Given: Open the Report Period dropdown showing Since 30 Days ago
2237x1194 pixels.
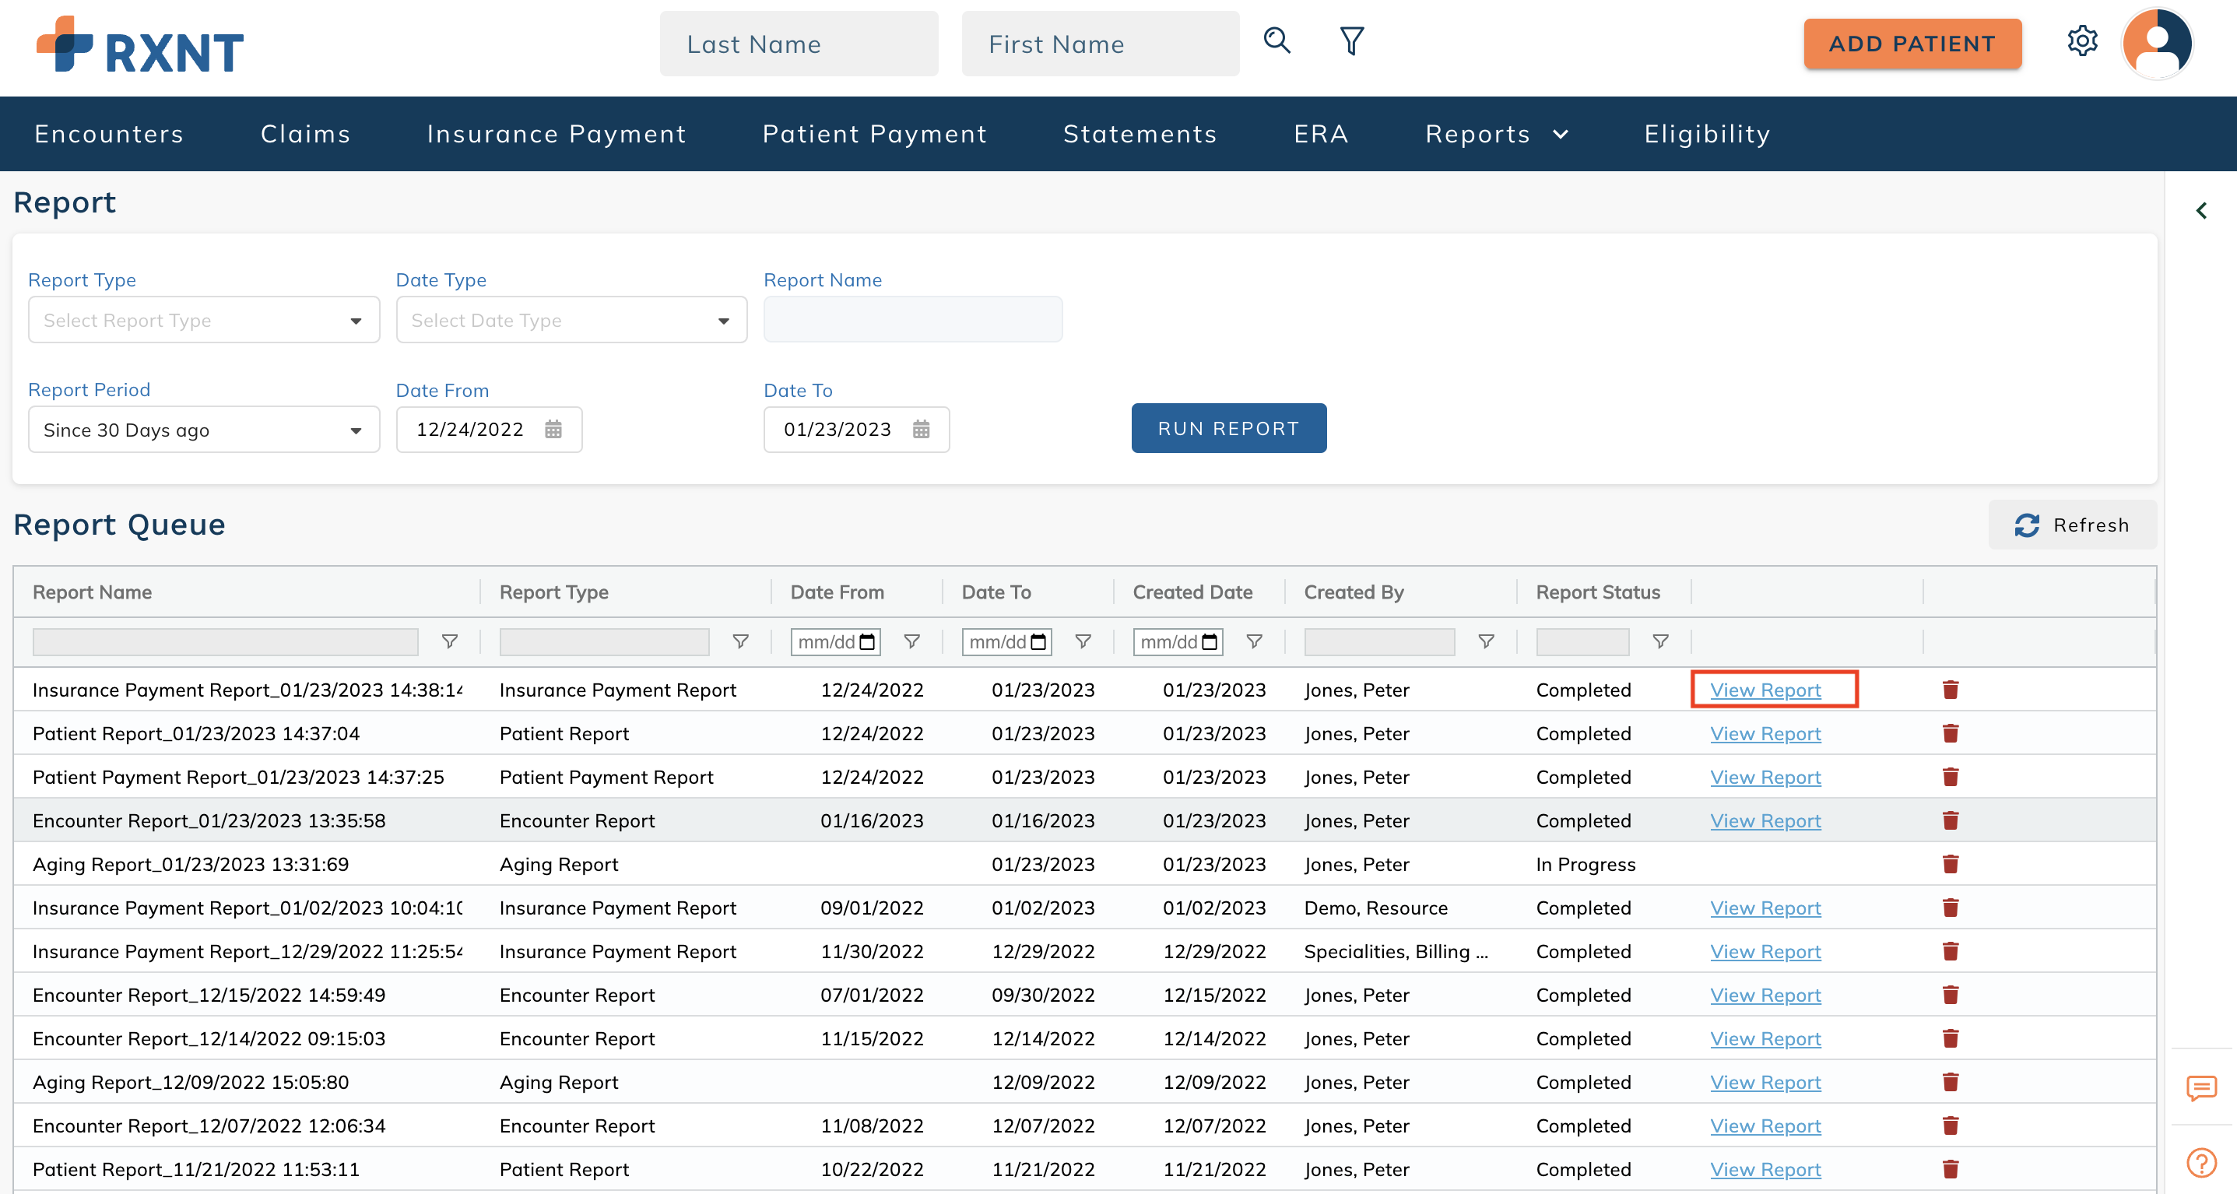Looking at the screenshot, I should 203,429.
